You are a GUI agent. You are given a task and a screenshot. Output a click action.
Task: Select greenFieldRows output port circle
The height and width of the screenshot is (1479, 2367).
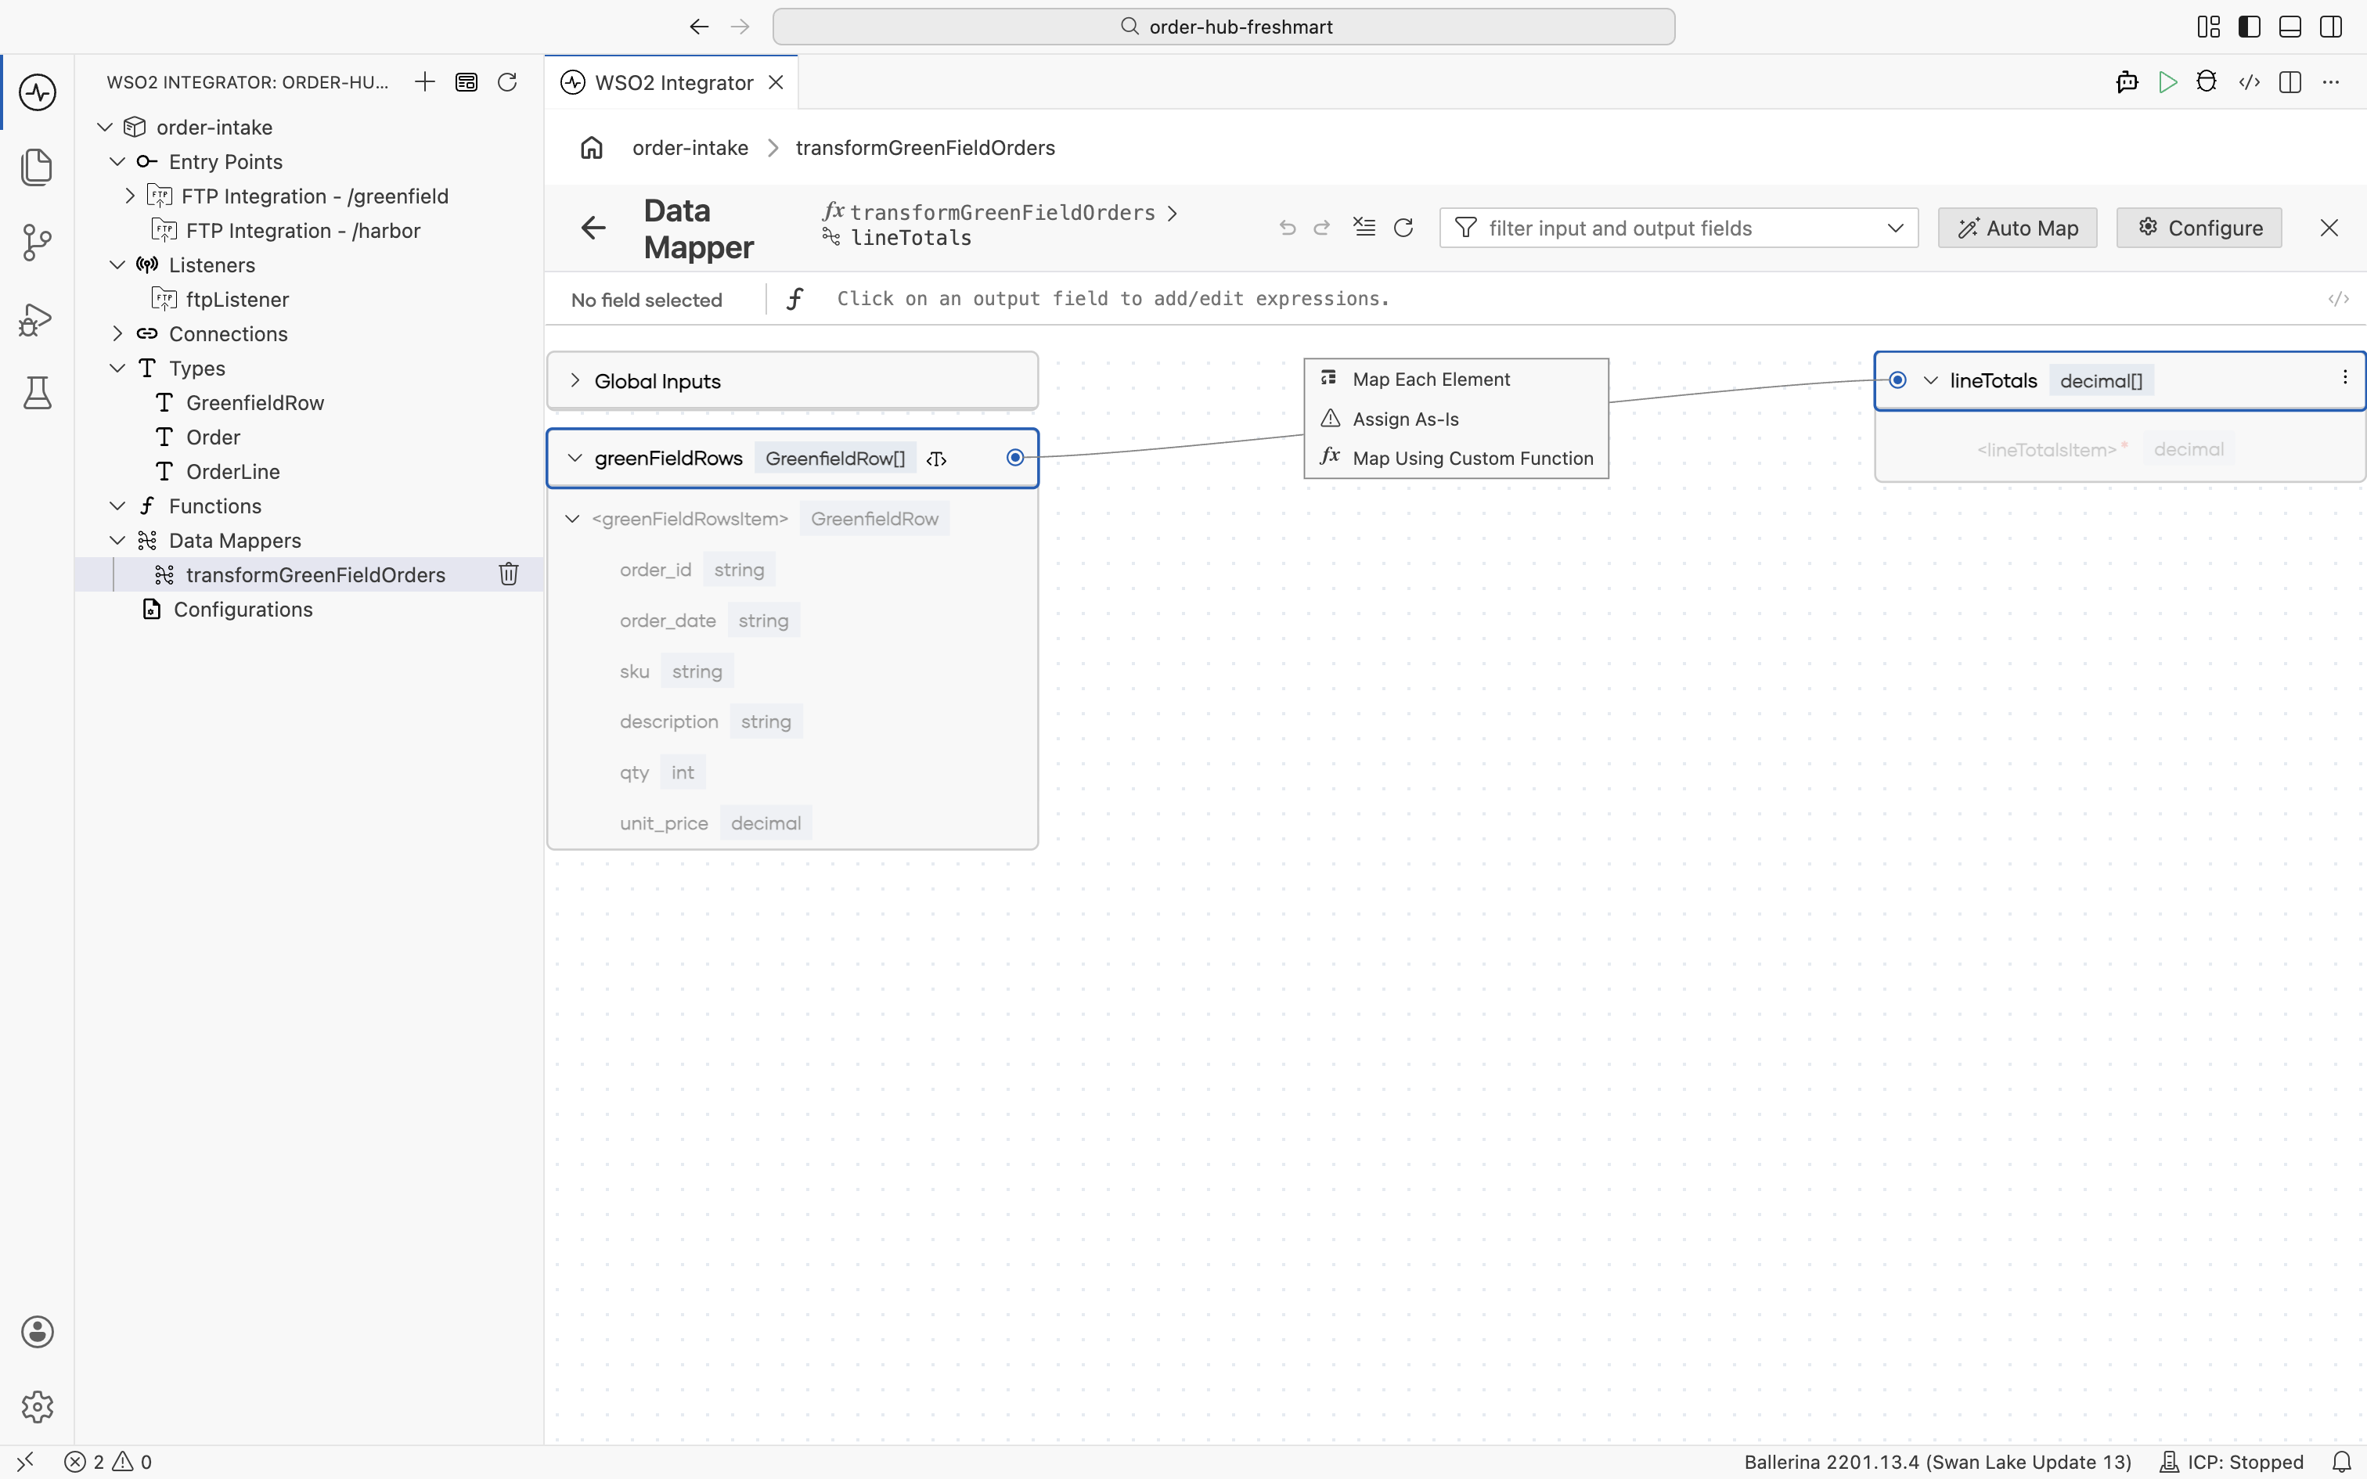point(1015,457)
